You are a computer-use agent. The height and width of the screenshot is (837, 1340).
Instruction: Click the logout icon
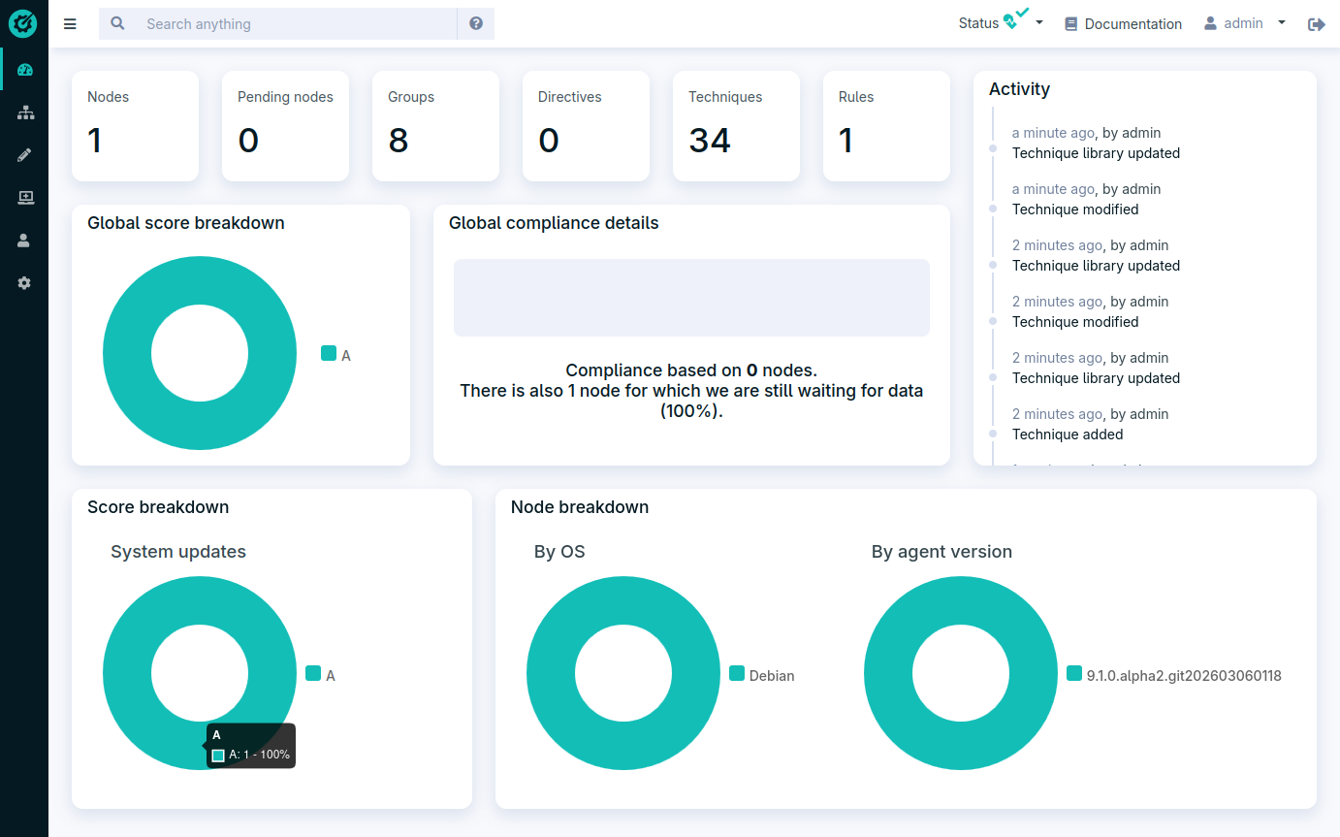(1316, 24)
